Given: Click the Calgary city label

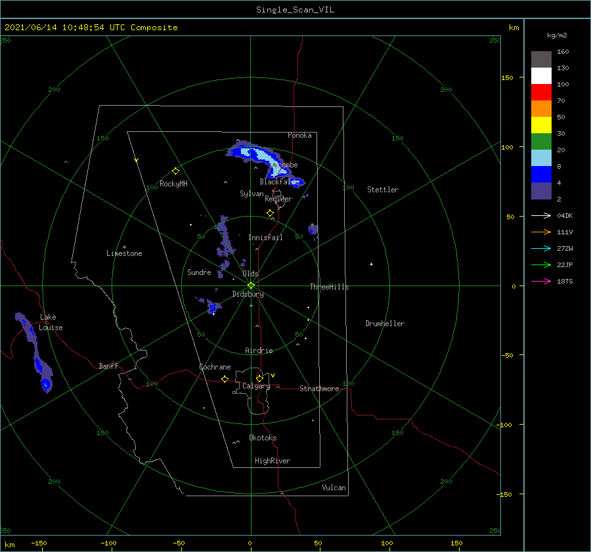Looking at the screenshot, I should coord(256,386).
